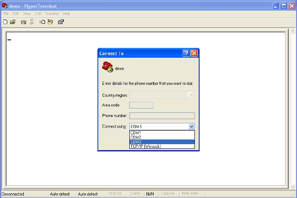This screenshot has height=198, width=297.
Task: Collapse the Connect using dropdown arrow
Action: coord(191,126)
